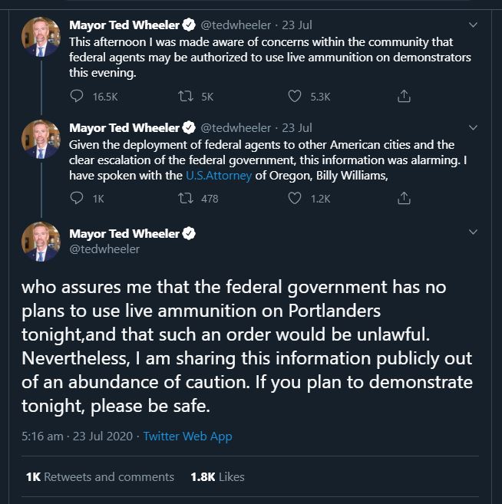Share the first tweet about live ammunition concerns
The height and width of the screenshot is (504, 502).
404,96
